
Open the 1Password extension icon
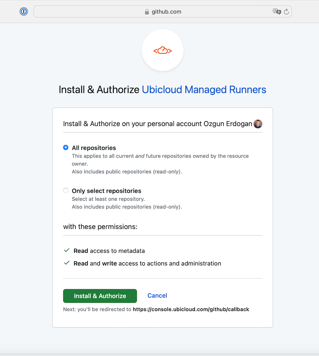tap(23, 12)
